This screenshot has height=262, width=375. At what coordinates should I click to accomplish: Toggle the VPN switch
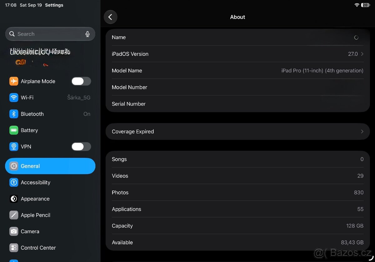pyautogui.click(x=81, y=147)
